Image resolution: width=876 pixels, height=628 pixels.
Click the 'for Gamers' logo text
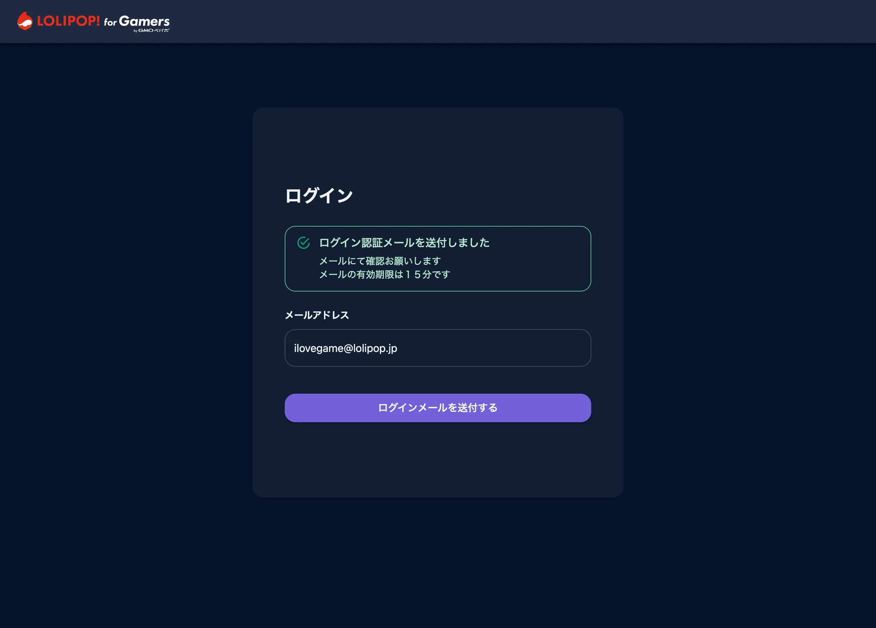137,21
